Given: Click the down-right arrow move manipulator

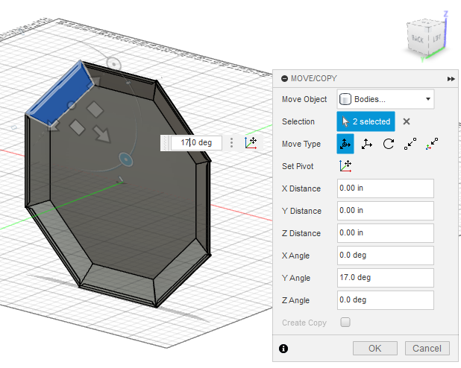Looking at the screenshot, I should [101, 134].
